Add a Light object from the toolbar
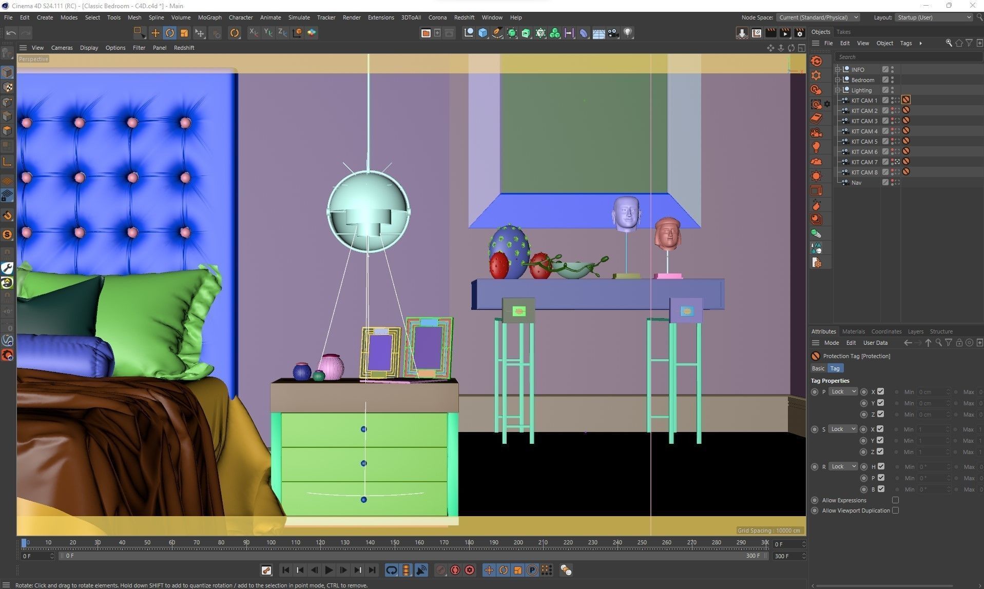This screenshot has height=589, width=984. (627, 33)
